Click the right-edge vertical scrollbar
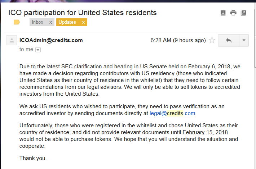Image resolution: width=256 pixels, height=169 pixels. (255, 38)
